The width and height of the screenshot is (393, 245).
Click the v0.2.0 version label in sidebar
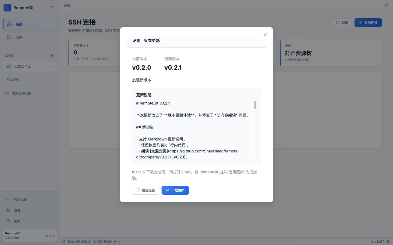pyautogui.click(x=50, y=236)
